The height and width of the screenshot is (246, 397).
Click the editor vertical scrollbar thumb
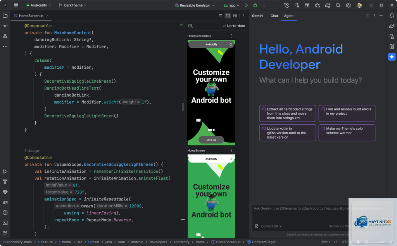[183, 107]
